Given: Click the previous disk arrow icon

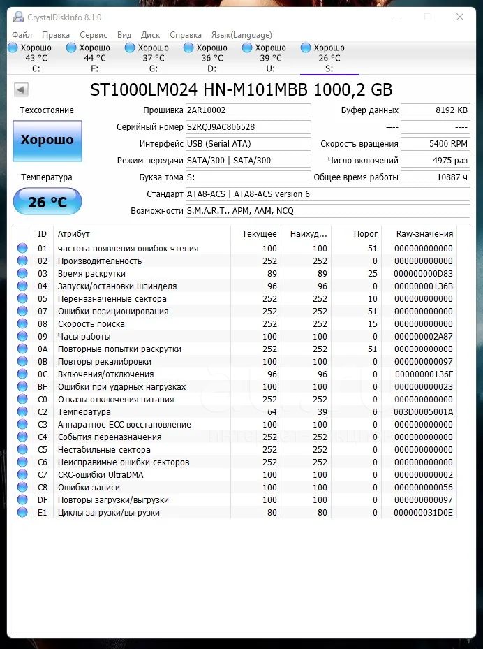Looking at the screenshot, I should [21, 89].
